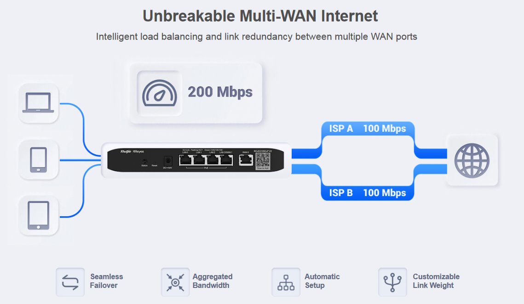The height and width of the screenshot is (304, 524).
Task: Click the laptop device icon
Action: coord(38,102)
